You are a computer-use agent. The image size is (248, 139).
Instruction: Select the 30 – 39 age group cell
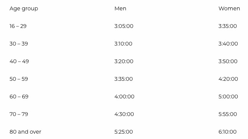coord(19,44)
